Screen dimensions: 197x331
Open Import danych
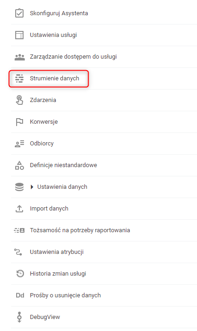49,209
